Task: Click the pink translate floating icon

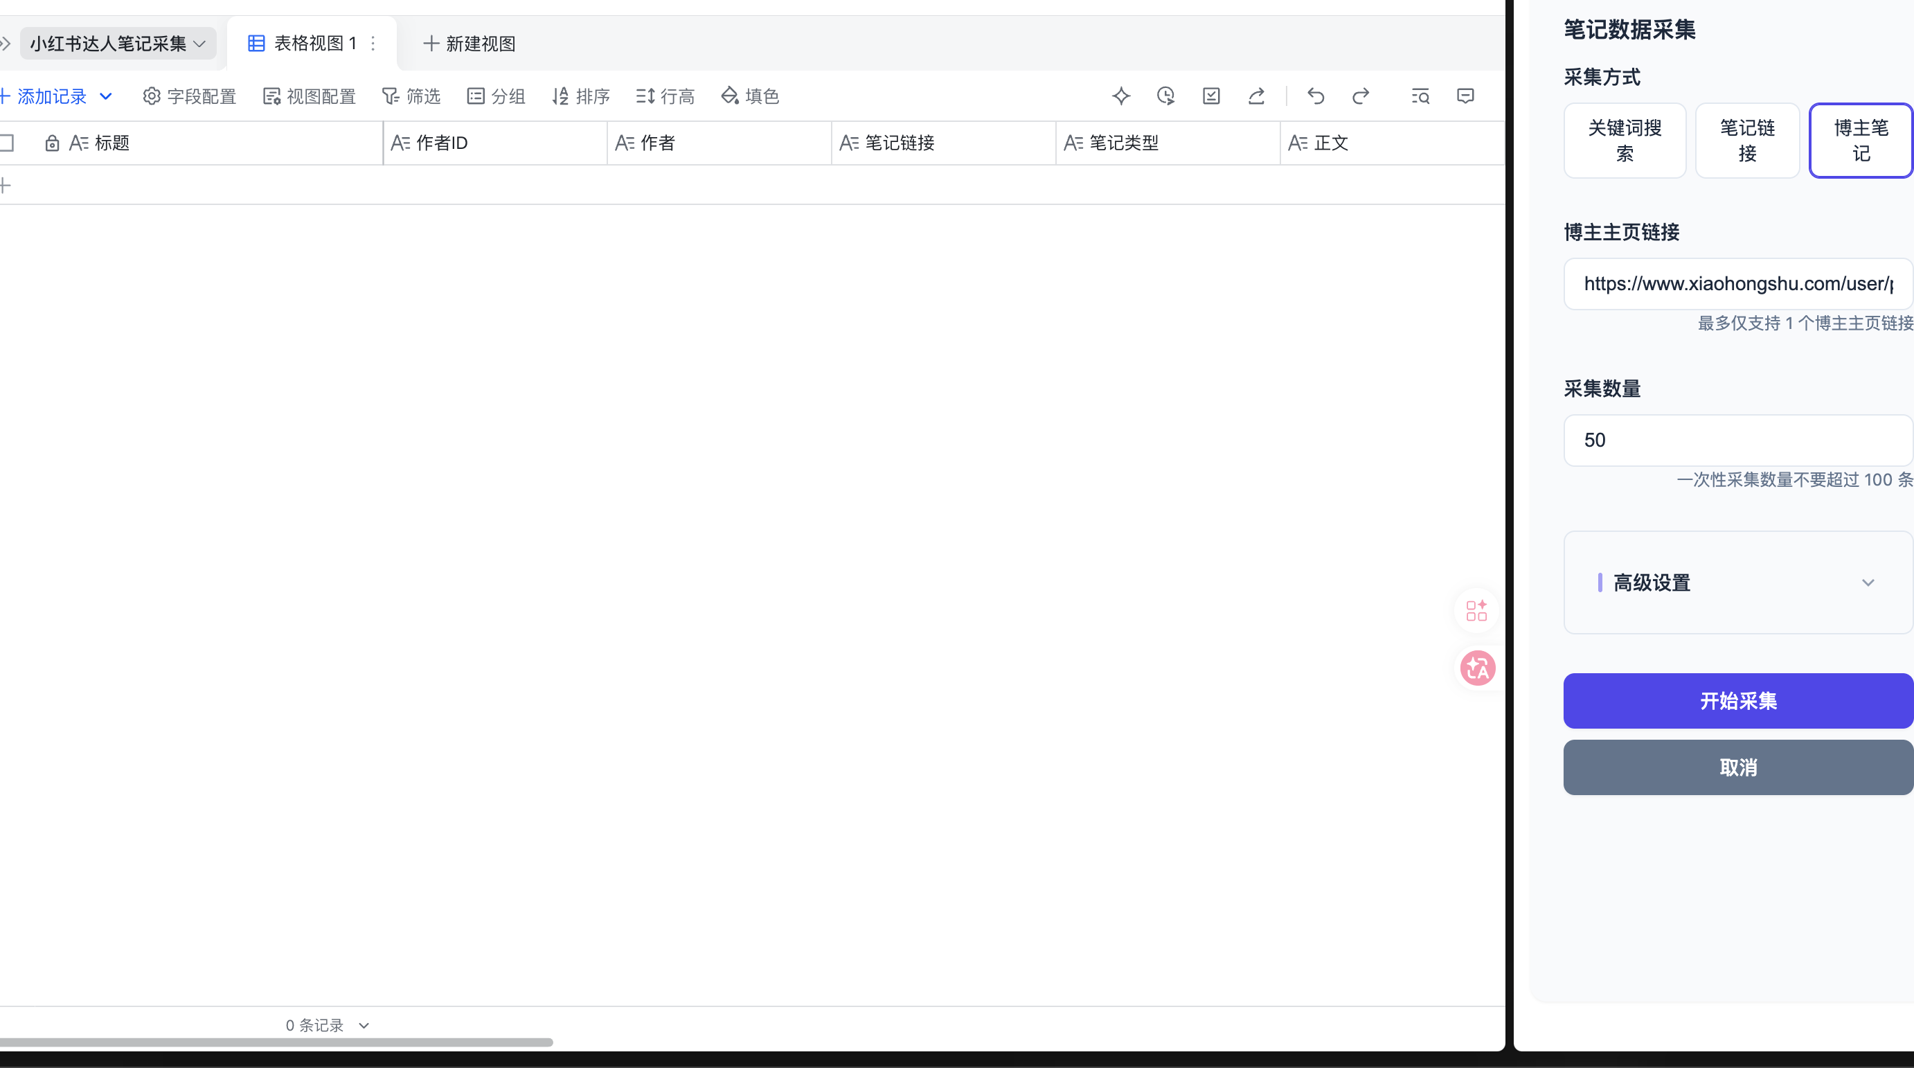Action: pyautogui.click(x=1477, y=668)
